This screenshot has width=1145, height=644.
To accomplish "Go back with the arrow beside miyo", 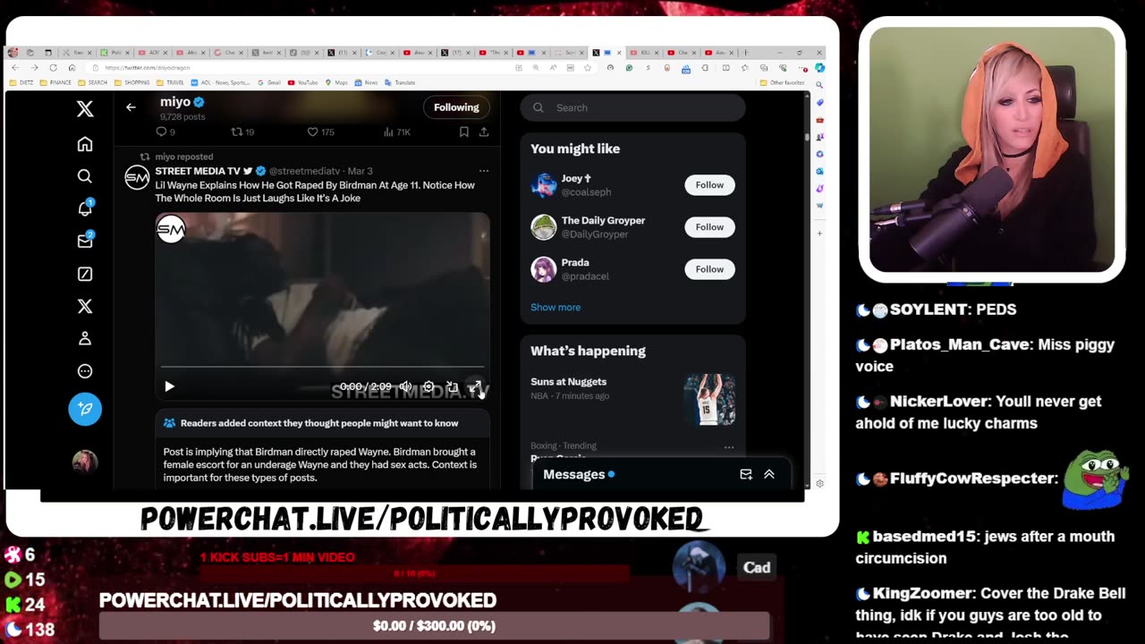I will point(131,107).
